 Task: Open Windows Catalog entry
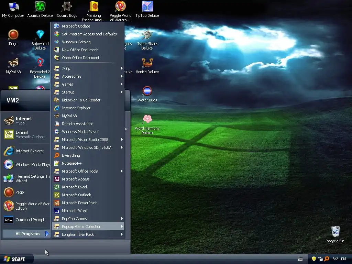(x=88, y=42)
